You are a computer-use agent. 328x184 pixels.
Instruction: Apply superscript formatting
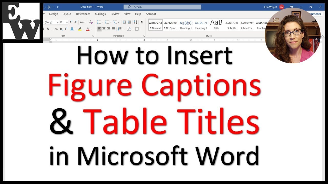coord(66,29)
